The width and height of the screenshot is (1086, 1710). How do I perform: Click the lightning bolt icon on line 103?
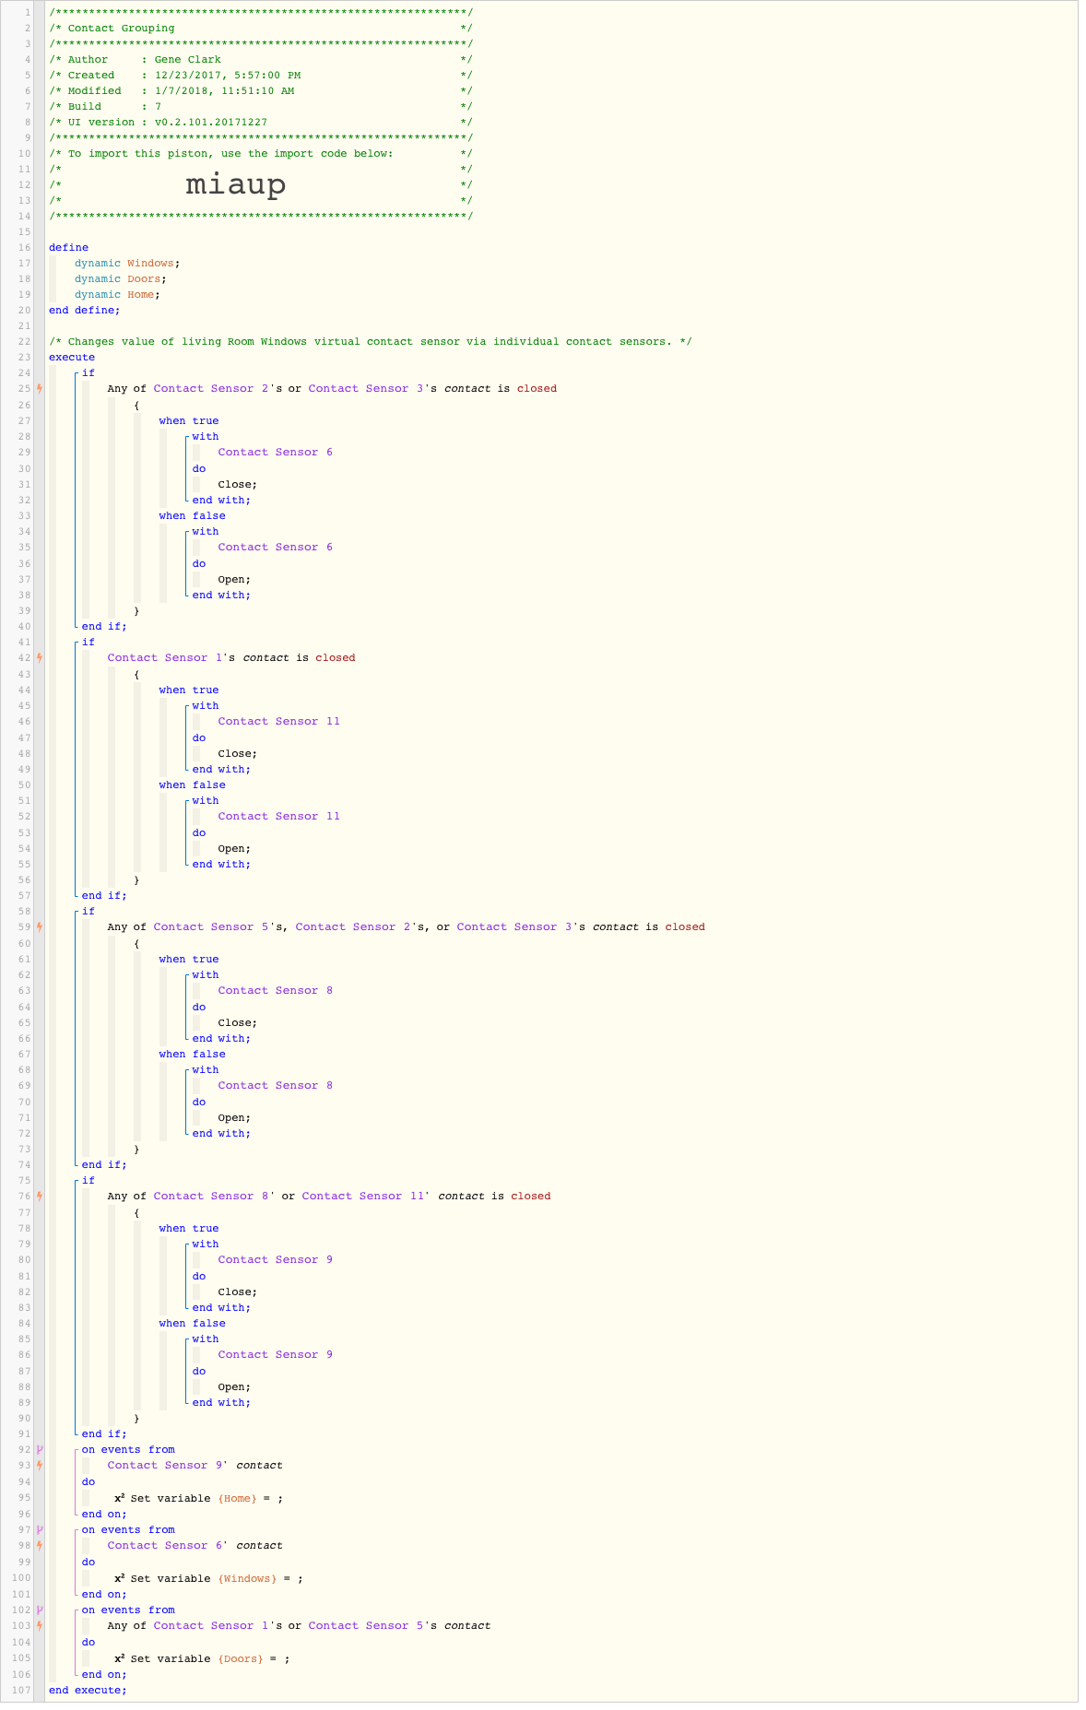point(40,1626)
